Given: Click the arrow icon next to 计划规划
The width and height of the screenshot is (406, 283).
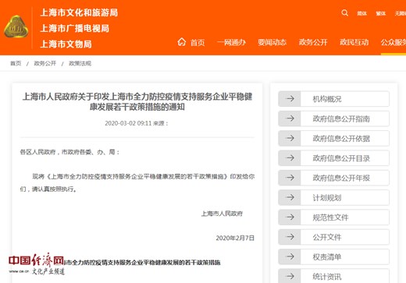Looking at the screenshot, I should [x=290, y=197].
